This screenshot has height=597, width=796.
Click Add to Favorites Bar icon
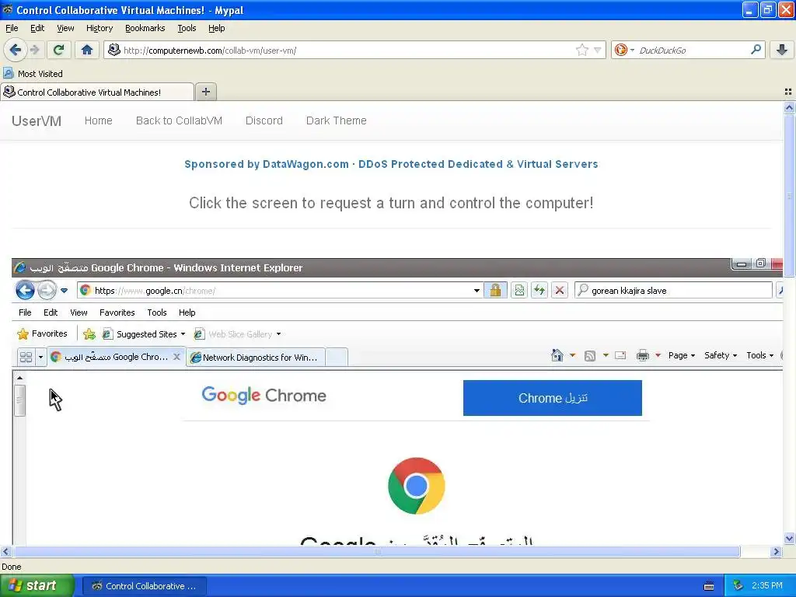[x=89, y=333]
